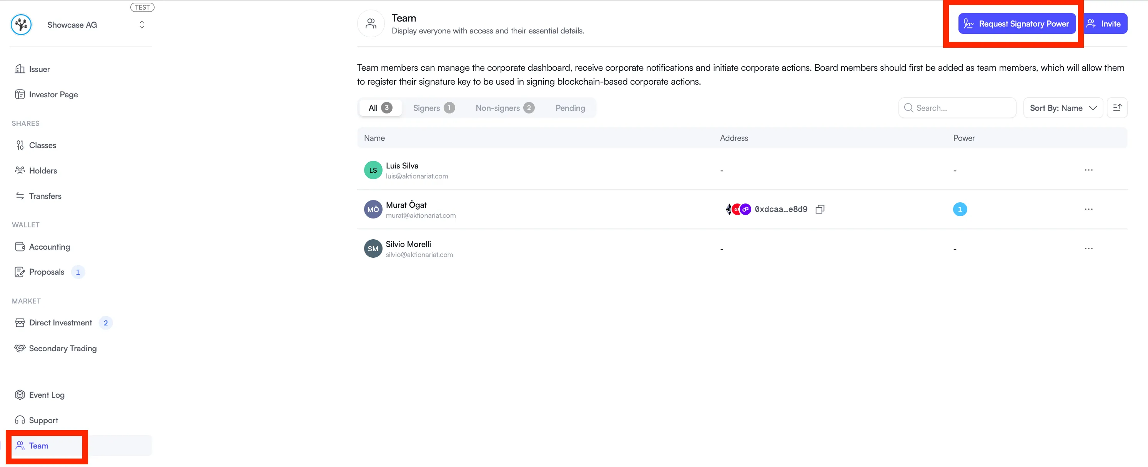Open the three-dot menu for Luis Silva
The width and height of the screenshot is (1148, 467).
click(x=1089, y=170)
